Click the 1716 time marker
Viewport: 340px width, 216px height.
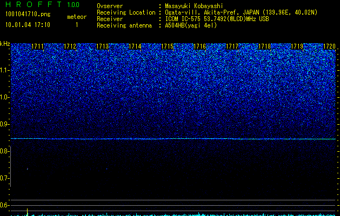(x=199, y=46)
